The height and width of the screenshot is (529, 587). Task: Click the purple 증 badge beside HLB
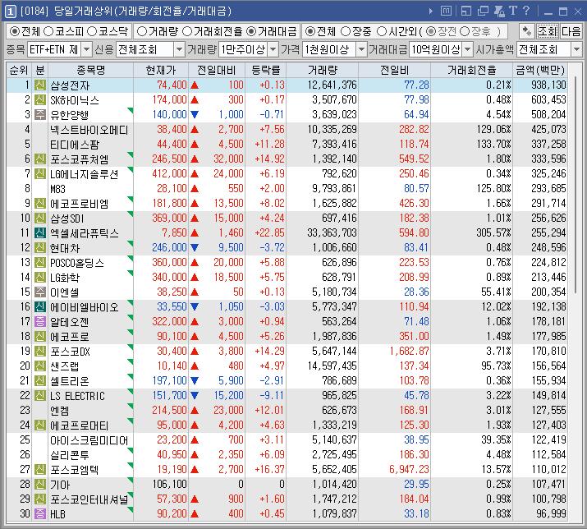point(40,513)
